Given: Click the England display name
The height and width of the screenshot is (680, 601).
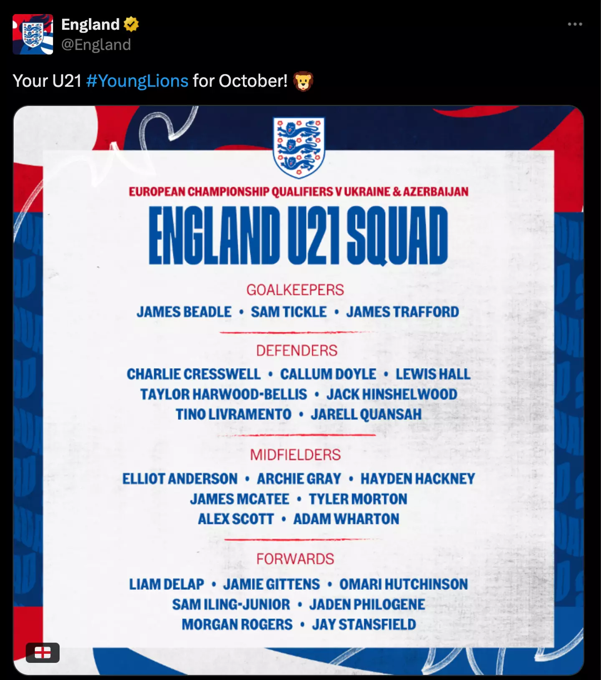Looking at the screenshot, I should click(91, 25).
